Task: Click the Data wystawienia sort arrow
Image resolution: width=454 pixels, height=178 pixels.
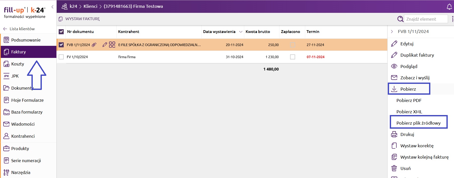Action: [x=241, y=32]
